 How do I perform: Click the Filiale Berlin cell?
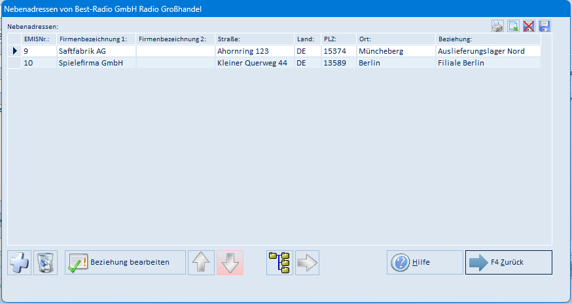488,63
